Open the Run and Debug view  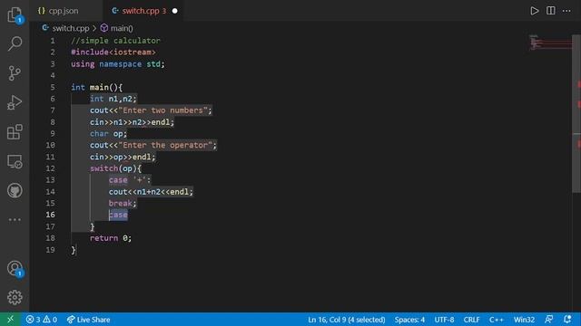pos(15,102)
